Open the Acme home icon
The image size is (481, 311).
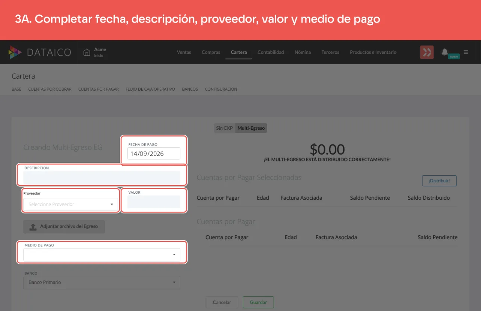pyautogui.click(x=87, y=52)
